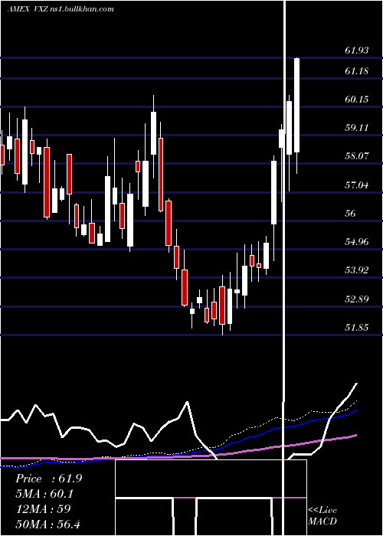This screenshot has width=383, height=536.
Task: Click the 57.04 price level label
Action: tap(357, 185)
